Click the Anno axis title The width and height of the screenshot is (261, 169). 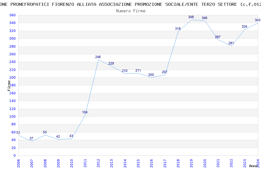(x=253, y=166)
